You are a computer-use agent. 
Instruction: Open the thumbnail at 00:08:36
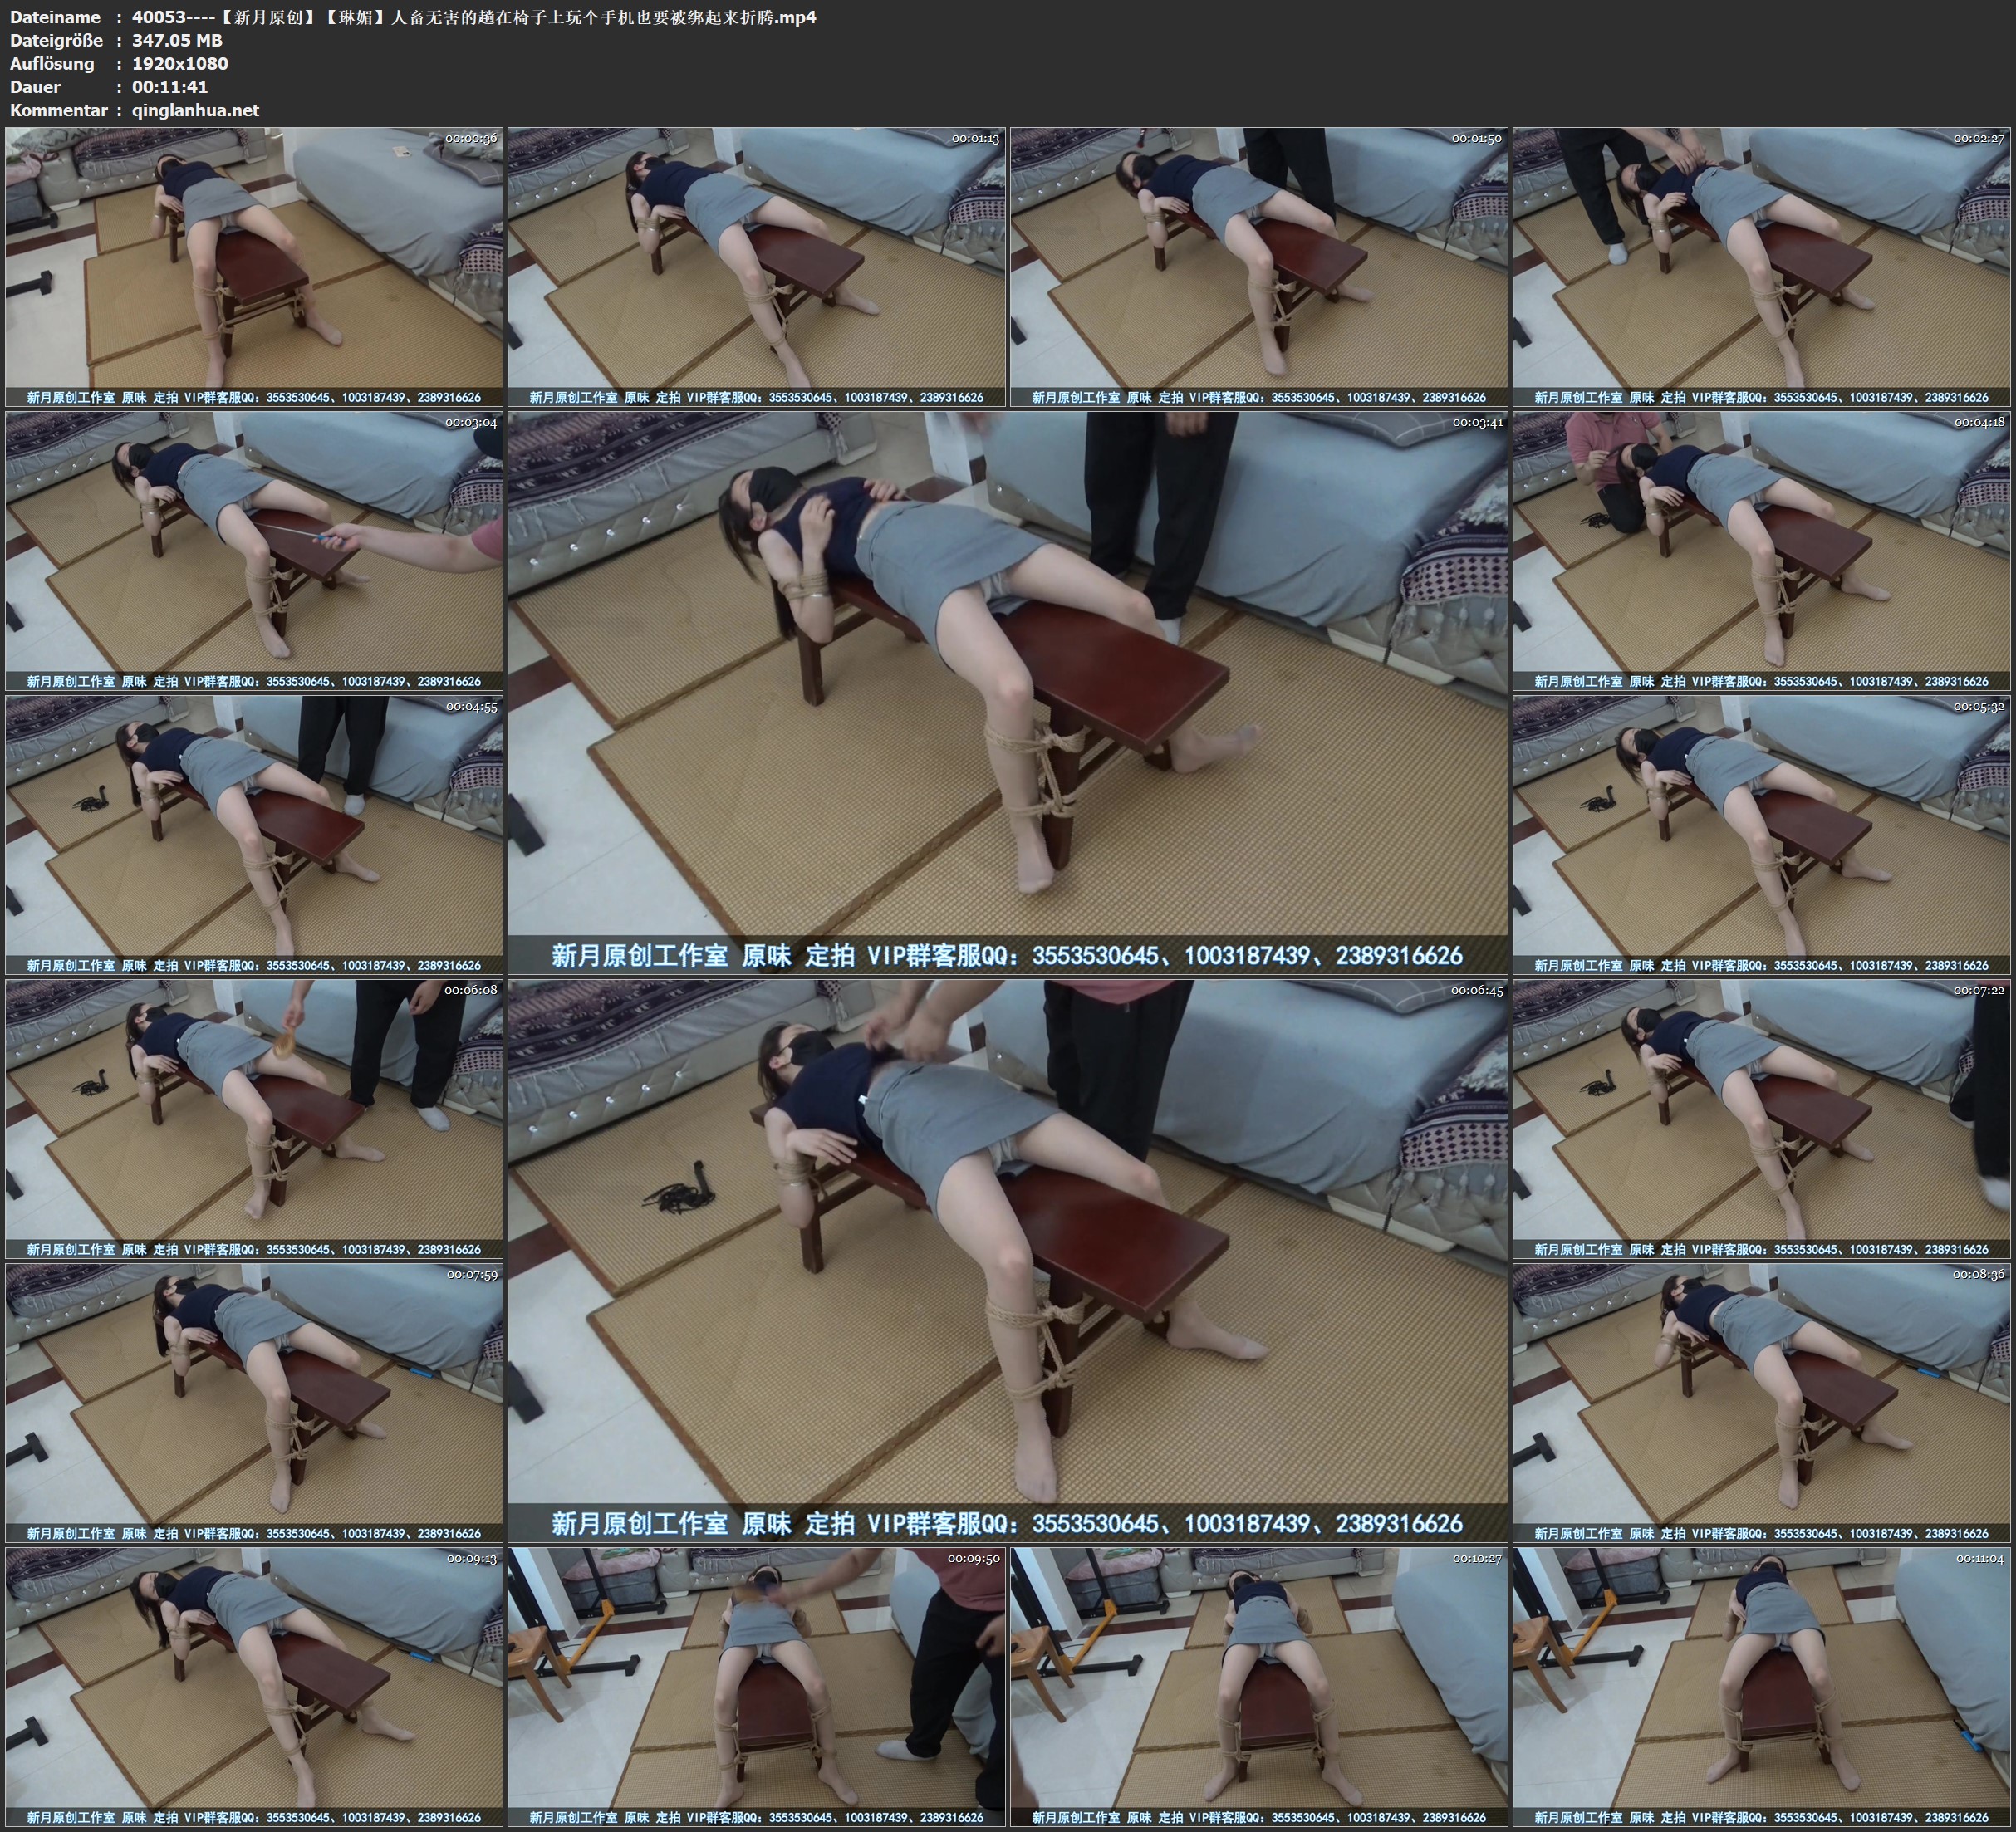[x=1761, y=1402]
